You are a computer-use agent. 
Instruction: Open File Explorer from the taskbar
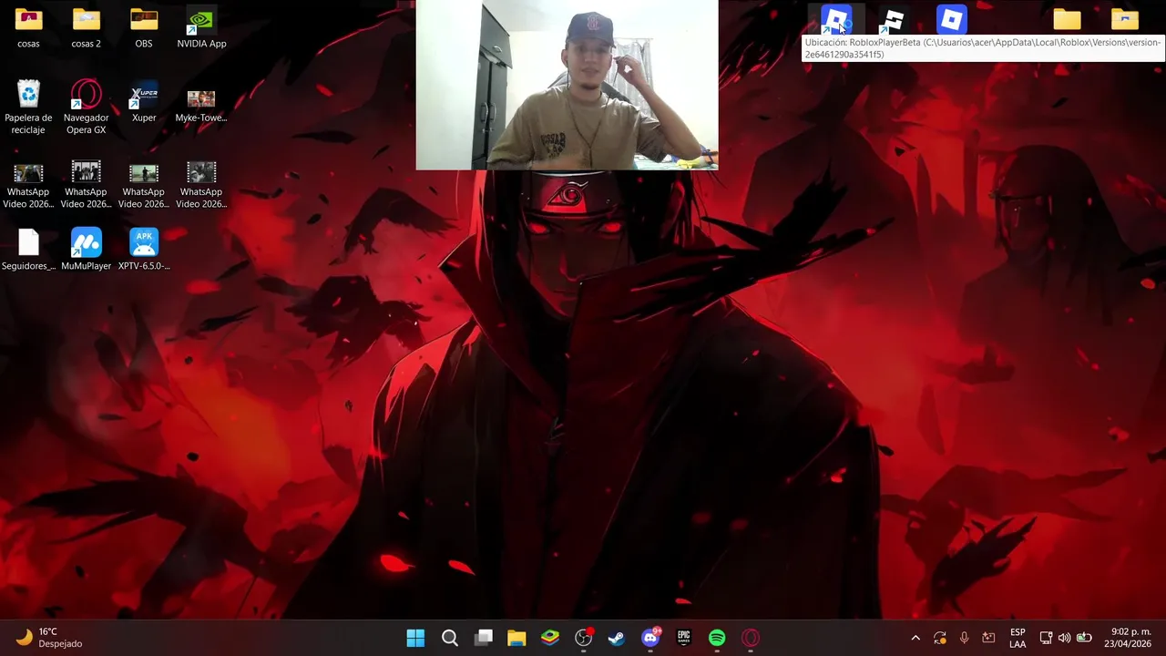coord(517,638)
